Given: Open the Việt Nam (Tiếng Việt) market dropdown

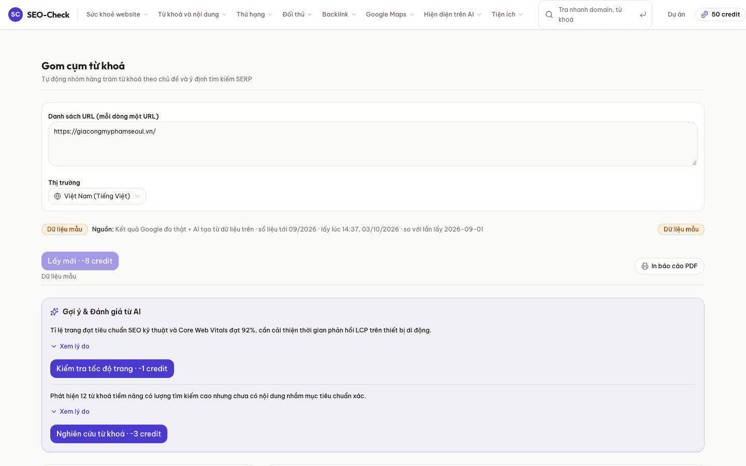Looking at the screenshot, I should click(x=97, y=196).
